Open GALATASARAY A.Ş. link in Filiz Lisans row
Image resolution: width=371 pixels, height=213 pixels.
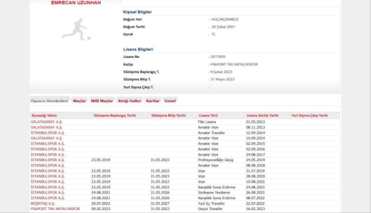point(46,122)
